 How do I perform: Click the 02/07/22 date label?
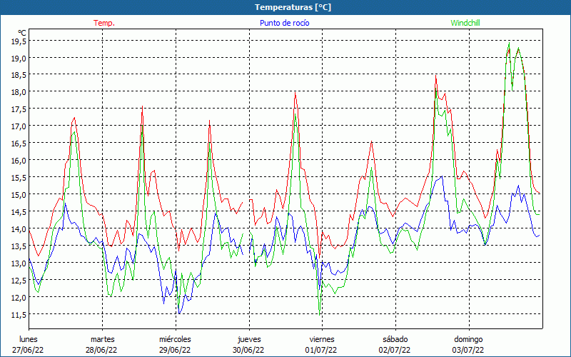click(x=395, y=350)
